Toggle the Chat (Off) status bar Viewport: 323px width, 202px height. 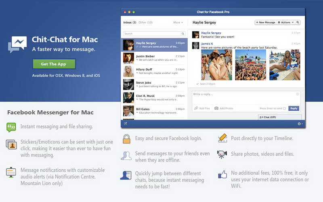[x=281, y=117]
